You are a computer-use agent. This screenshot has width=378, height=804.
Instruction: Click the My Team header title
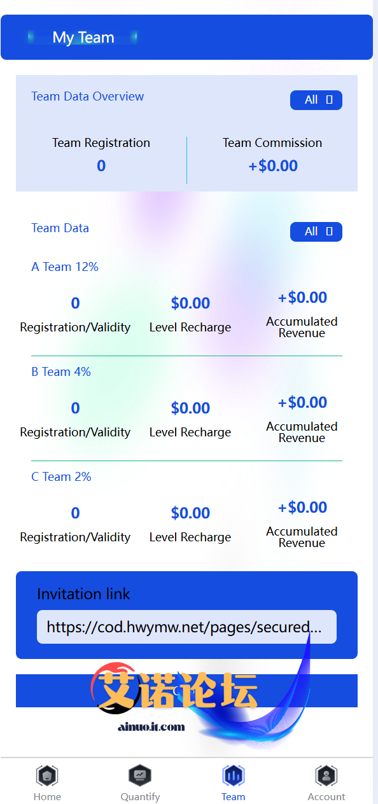(x=83, y=38)
